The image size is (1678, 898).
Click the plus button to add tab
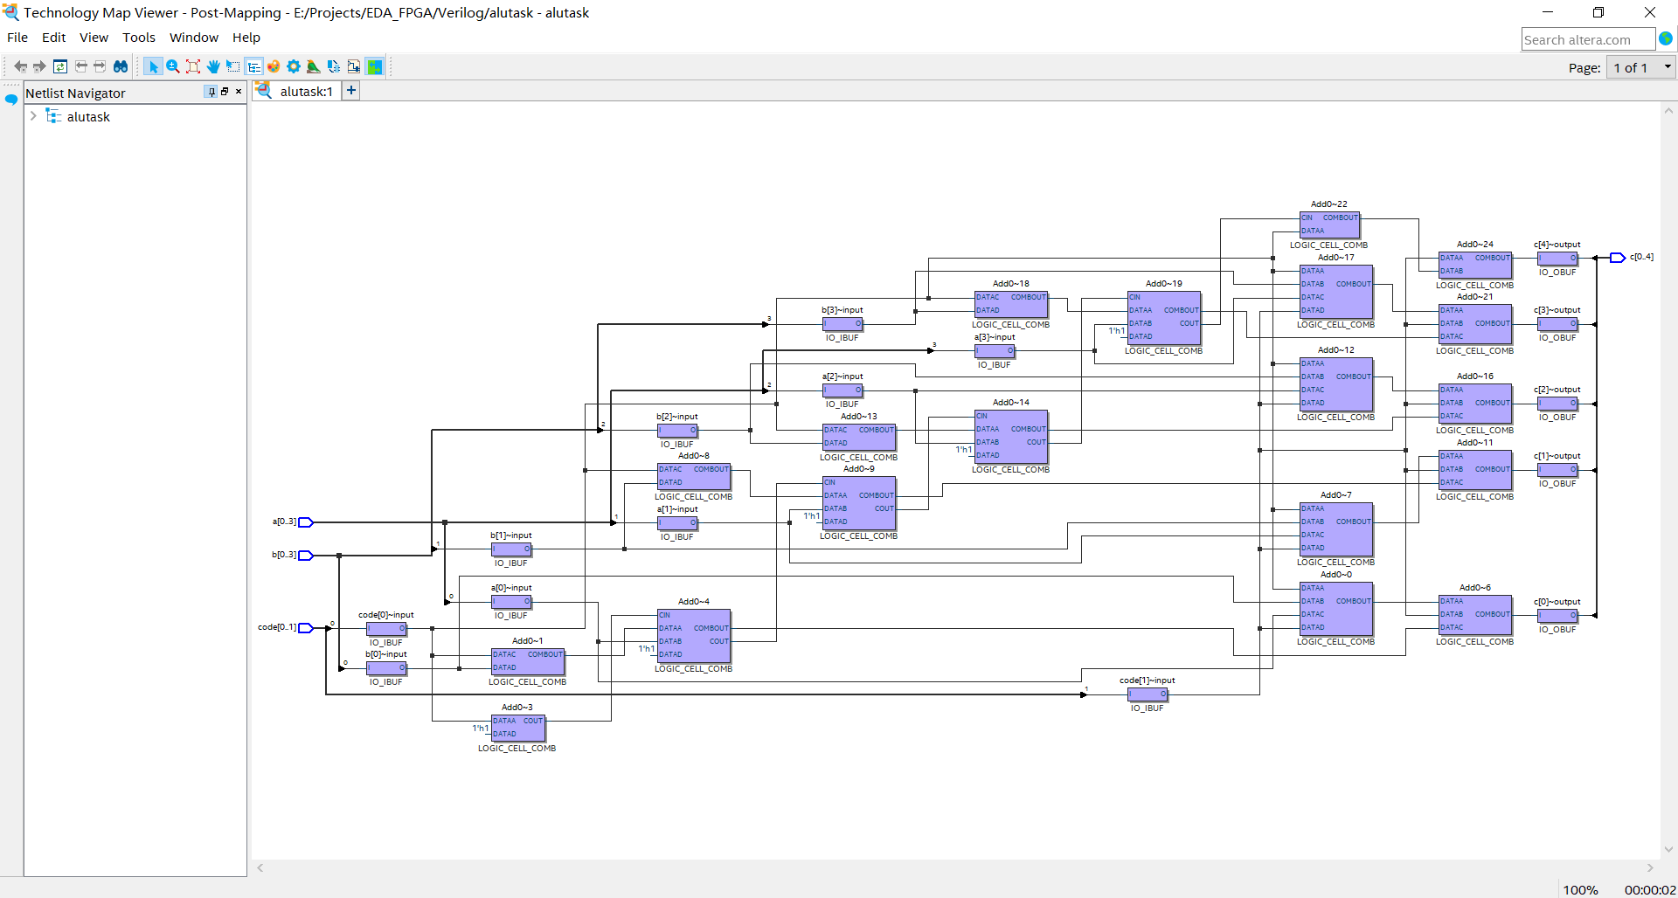[351, 90]
